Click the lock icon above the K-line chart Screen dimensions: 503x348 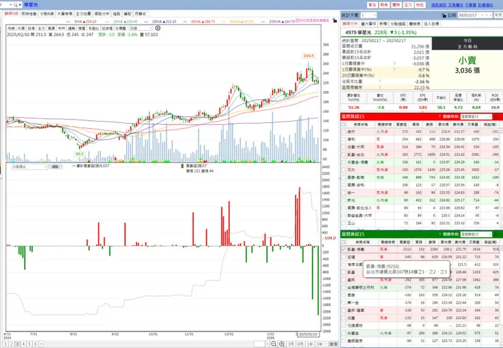334,20
